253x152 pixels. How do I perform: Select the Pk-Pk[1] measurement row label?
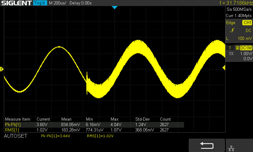13,124
